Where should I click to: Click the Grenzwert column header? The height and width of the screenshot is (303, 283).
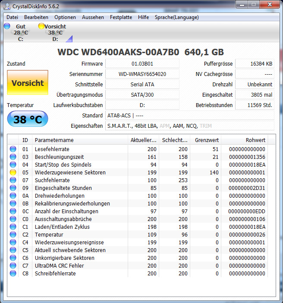pyautogui.click(x=206, y=140)
